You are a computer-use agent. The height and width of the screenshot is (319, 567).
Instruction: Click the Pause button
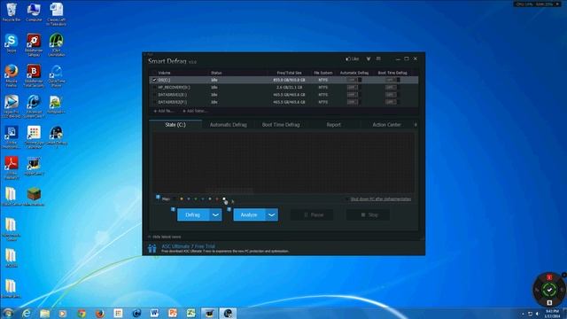tap(313, 214)
